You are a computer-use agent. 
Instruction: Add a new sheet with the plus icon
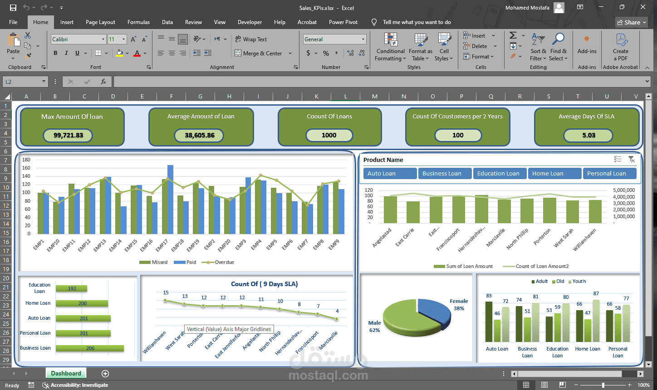click(x=105, y=374)
